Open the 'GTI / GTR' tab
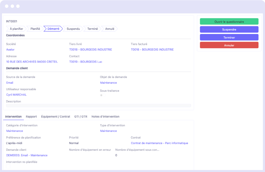 click(81, 117)
